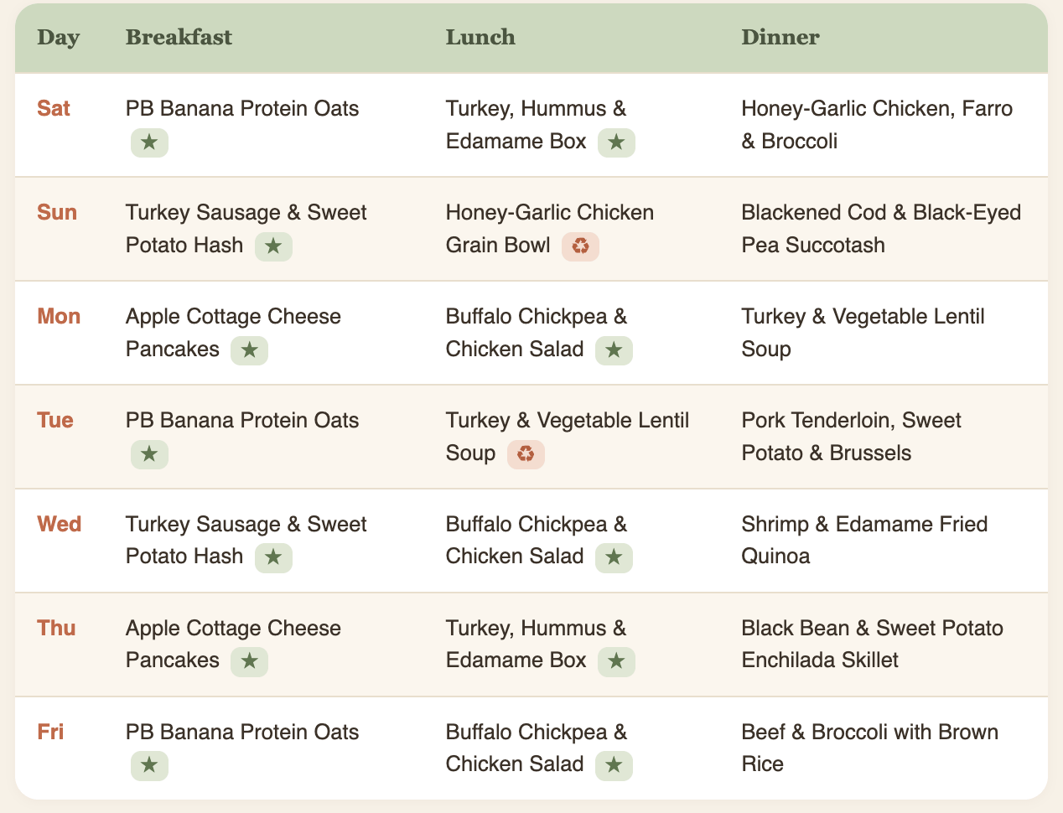Click the star badge on Friday's PB Banana Oats

[x=149, y=765]
